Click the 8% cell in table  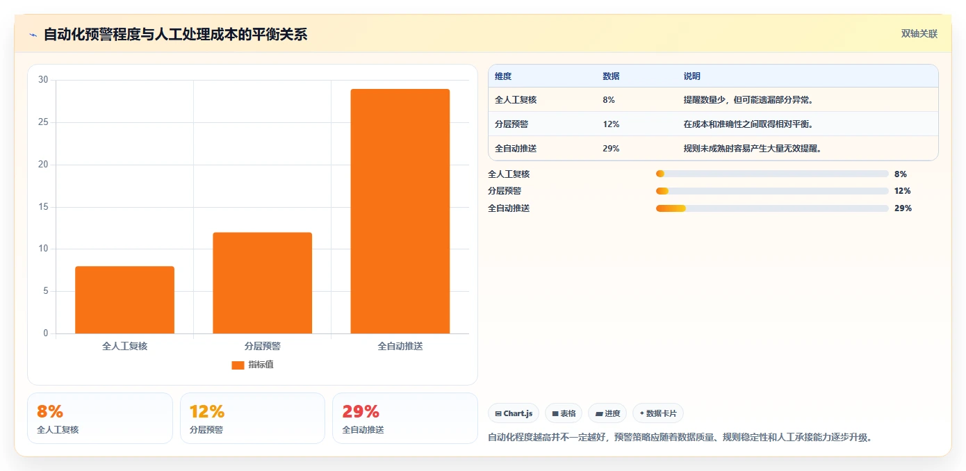(609, 100)
